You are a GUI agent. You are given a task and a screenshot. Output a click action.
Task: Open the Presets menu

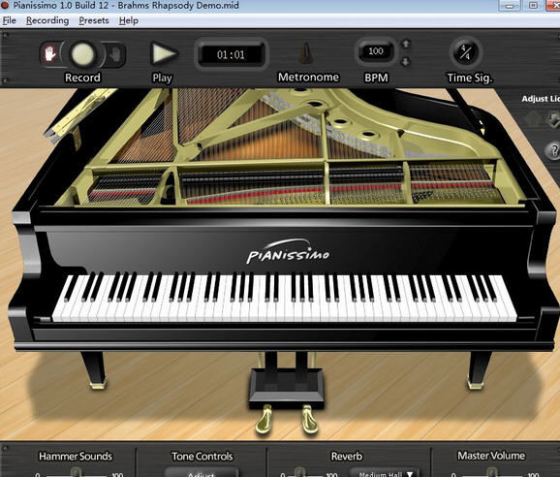pyautogui.click(x=94, y=20)
